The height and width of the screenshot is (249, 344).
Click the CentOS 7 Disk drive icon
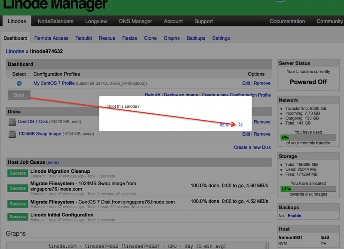12,122
